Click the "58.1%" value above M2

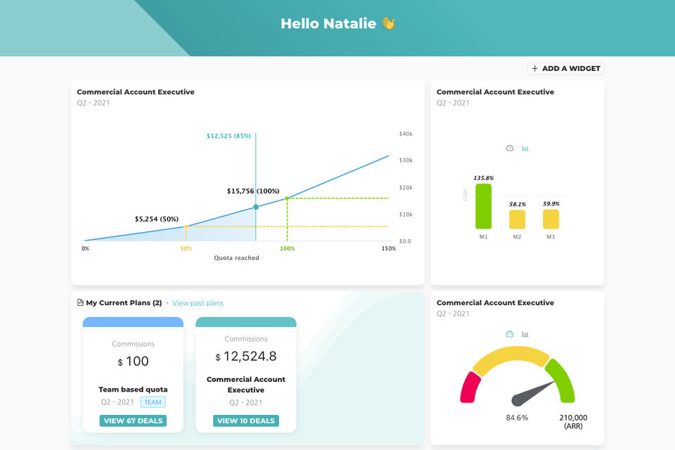click(517, 204)
